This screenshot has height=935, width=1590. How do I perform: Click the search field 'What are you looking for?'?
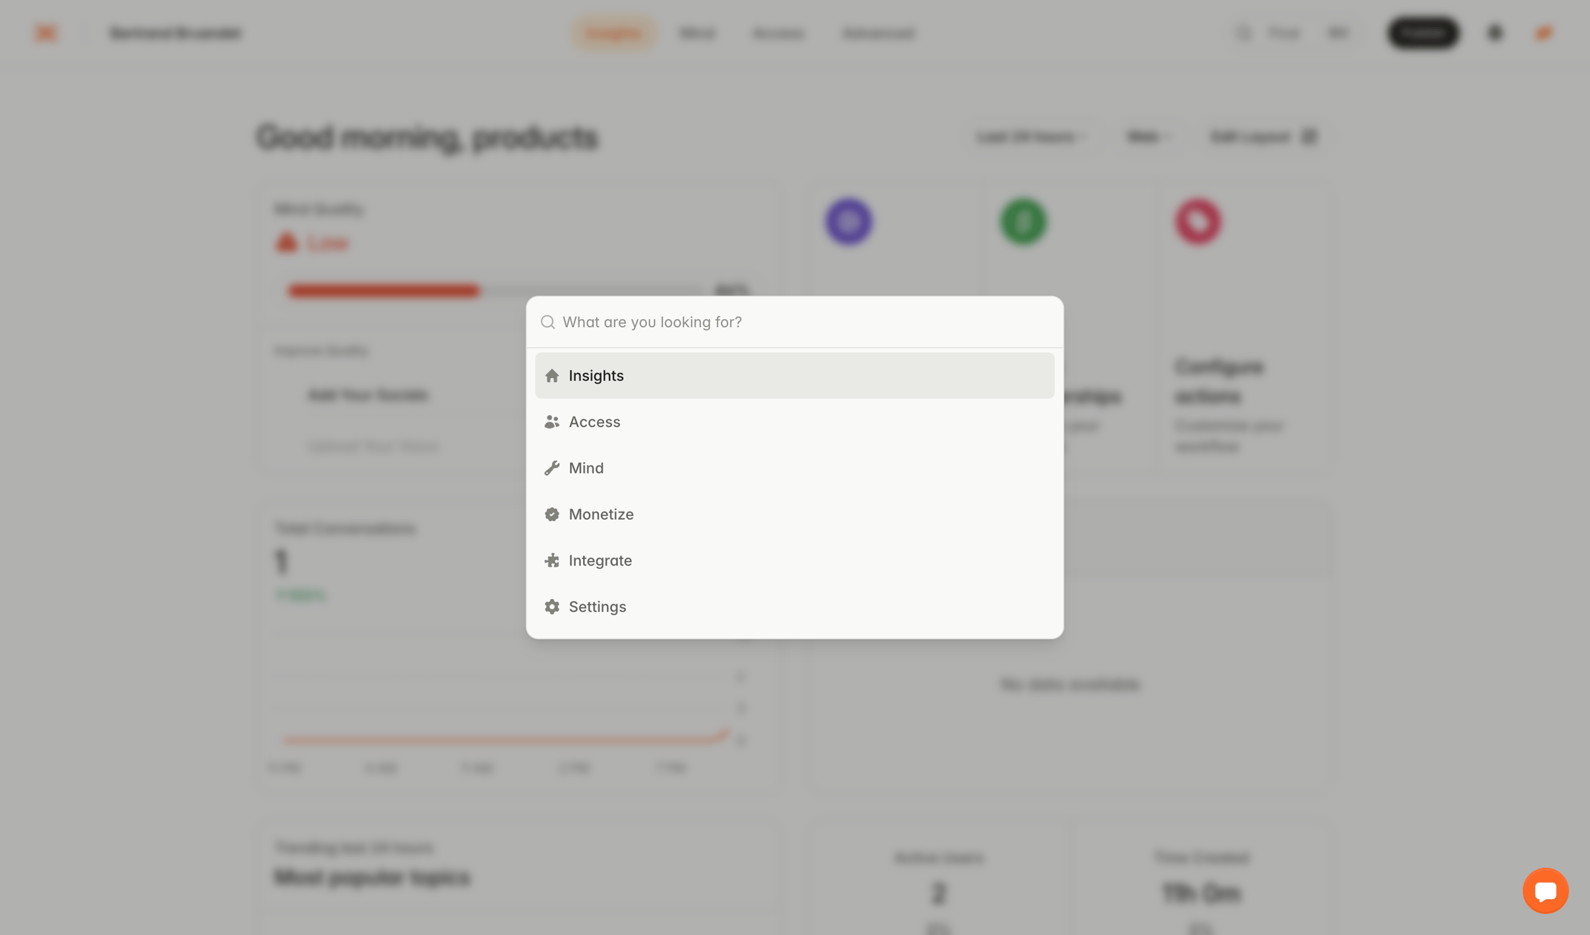[x=795, y=322]
